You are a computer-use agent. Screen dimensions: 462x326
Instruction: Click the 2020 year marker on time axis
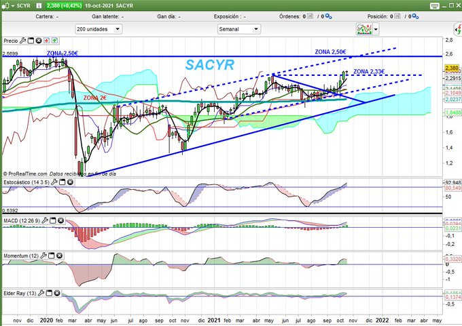[x=46, y=320]
